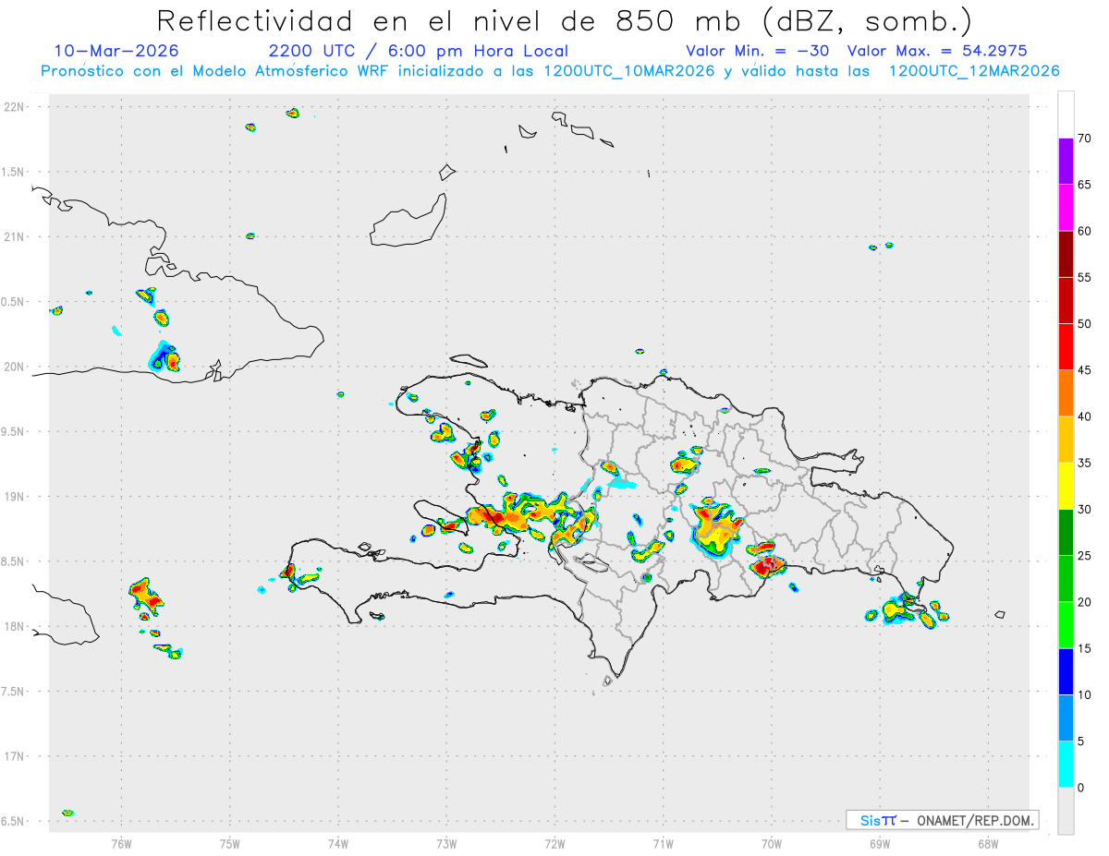Click the latitude axis label '21N'
Viewport: 1109px width, 856px height.
coord(14,236)
